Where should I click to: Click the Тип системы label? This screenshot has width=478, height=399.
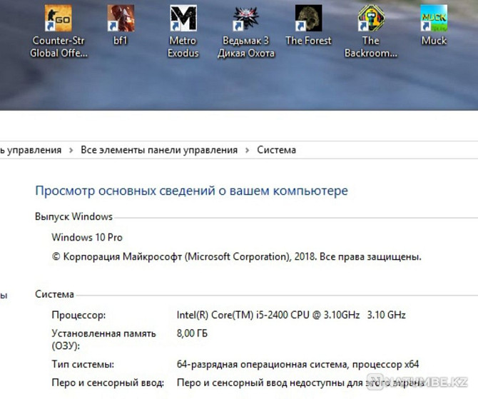[x=83, y=365]
